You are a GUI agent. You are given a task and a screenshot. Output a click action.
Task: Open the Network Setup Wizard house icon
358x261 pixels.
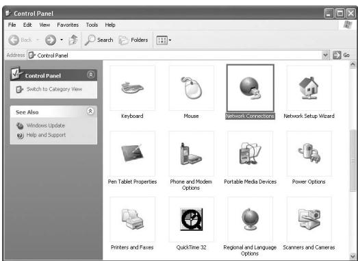point(309,88)
